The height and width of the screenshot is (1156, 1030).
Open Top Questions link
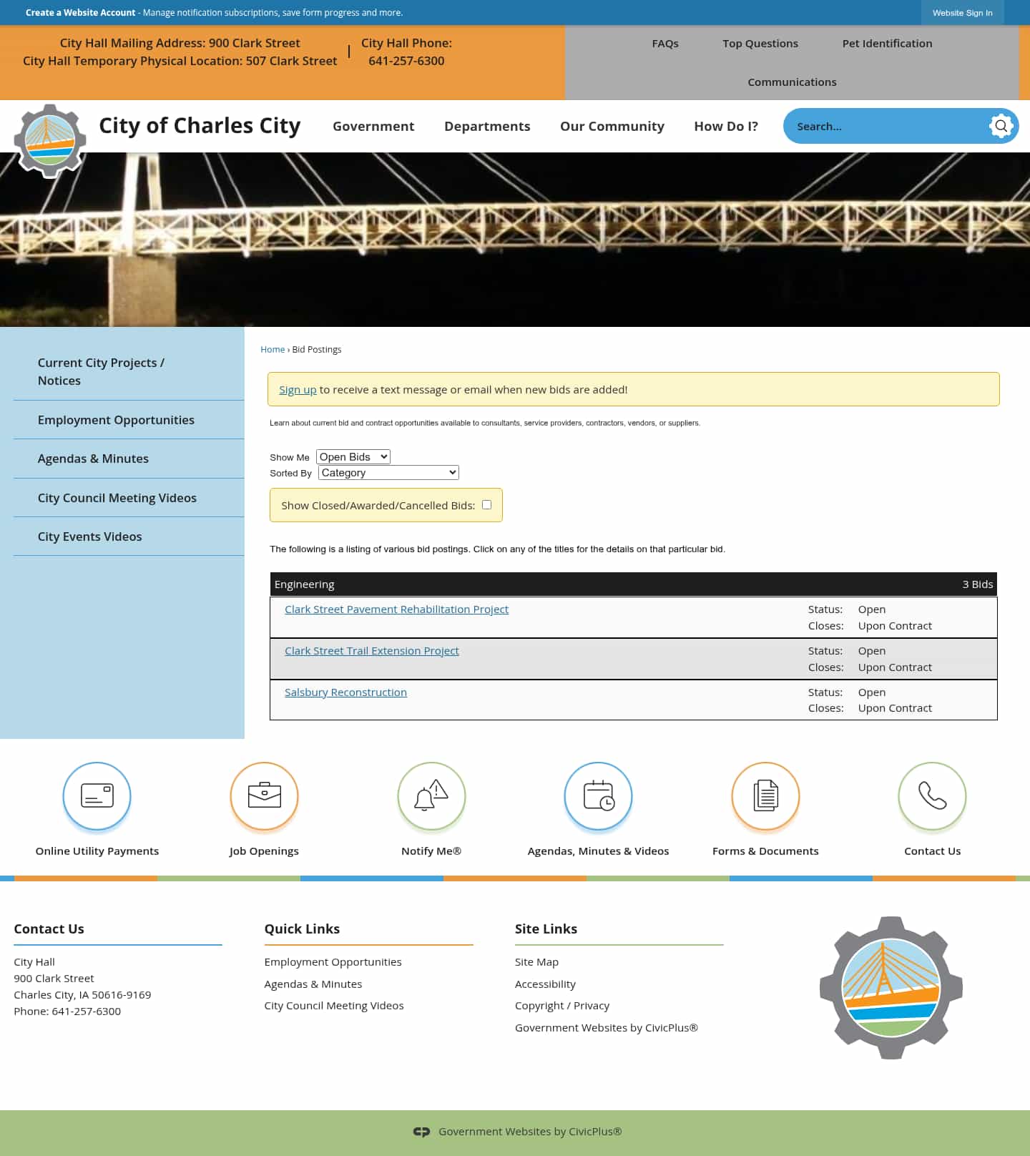(760, 44)
